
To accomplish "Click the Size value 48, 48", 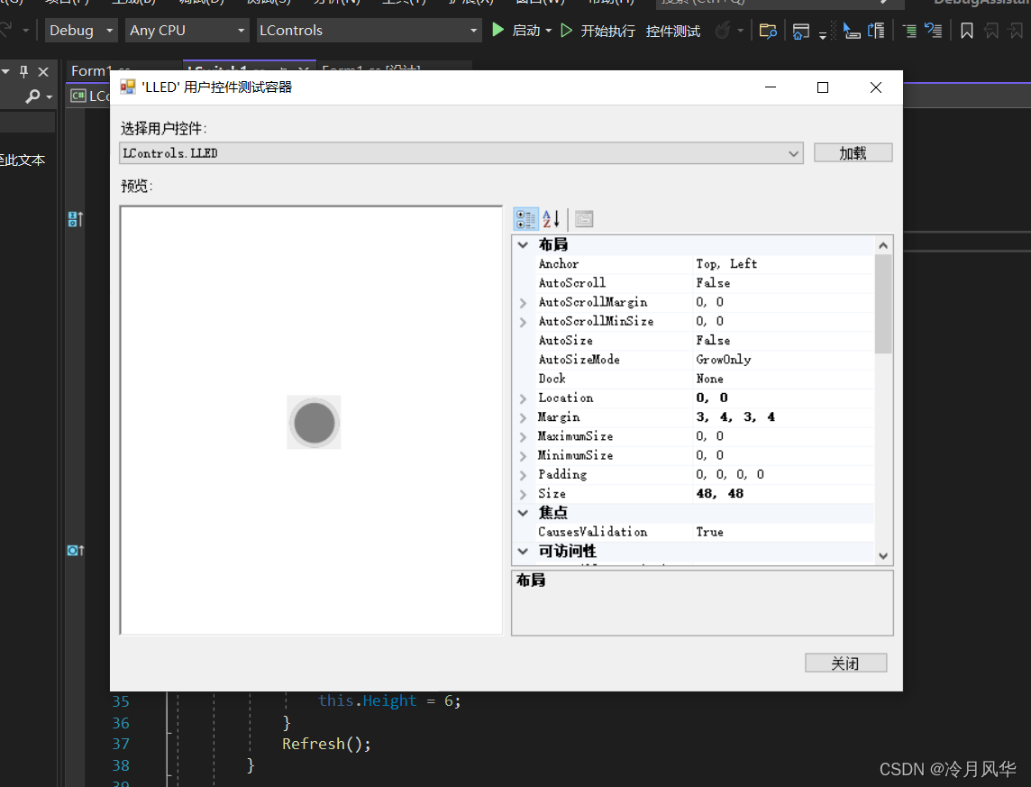I will 719,494.
